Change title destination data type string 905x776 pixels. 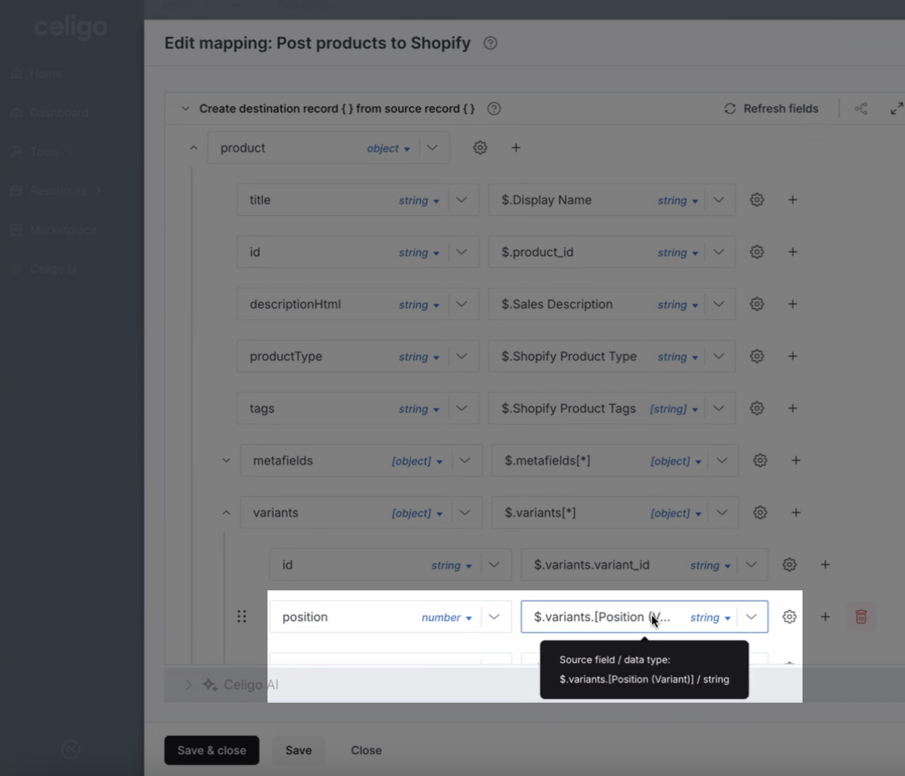(419, 201)
